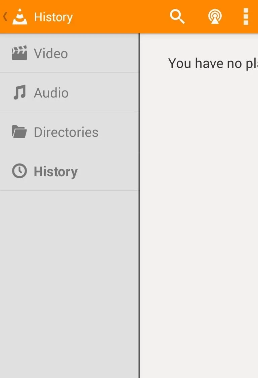Click the History title in the orange bar
This screenshot has width=258, height=378.
[x=53, y=17]
